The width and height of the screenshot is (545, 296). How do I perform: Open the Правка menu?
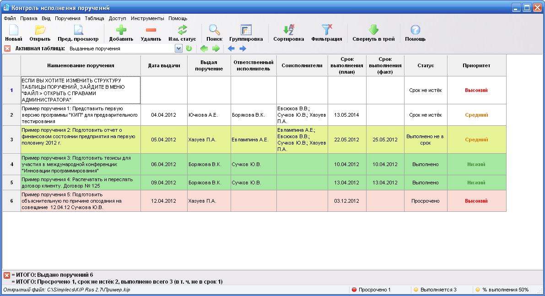[28, 18]
